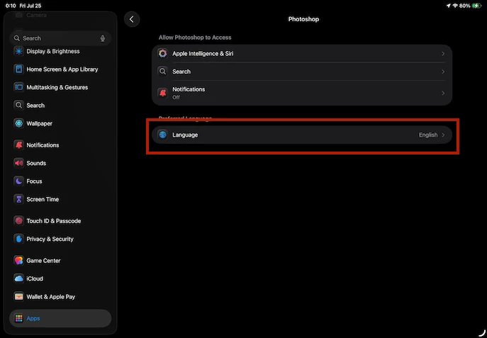Click the iCloud cloud icon
The width and height of the screenshot is (487, 338).
click(x=18, y=278)
